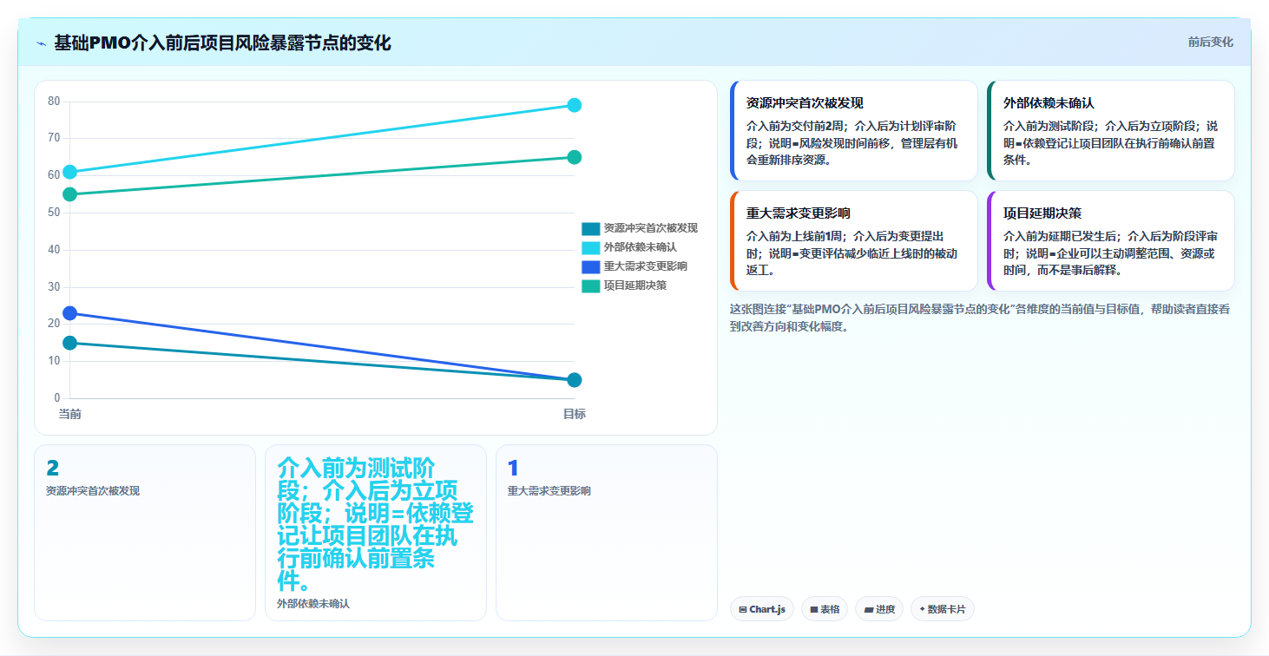Click the small icon inside the 数据卡片 tag
The width and height of the screenshot is (1269, 656).
coord(922,610)
